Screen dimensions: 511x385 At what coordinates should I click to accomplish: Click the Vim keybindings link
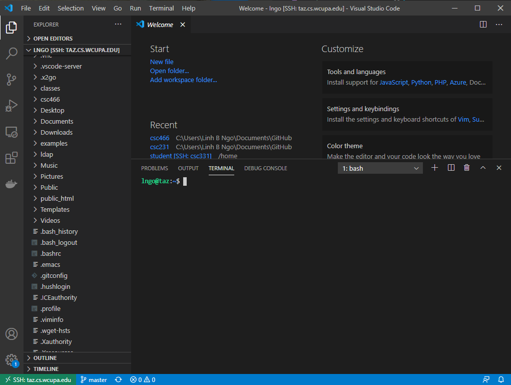click(463, 119)
